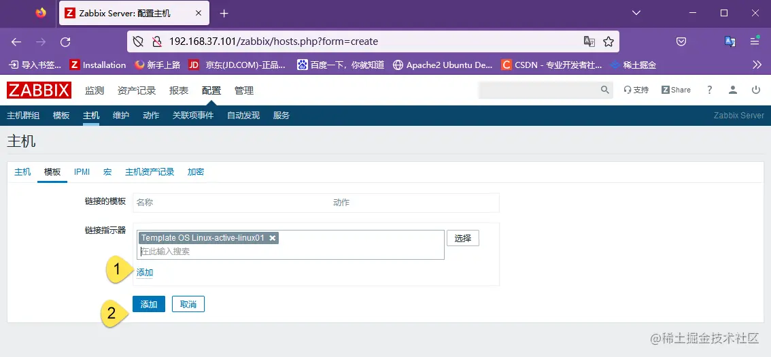Switch to the IPMI tab
This screenshot has height=357, width=771.
[82, 172]
